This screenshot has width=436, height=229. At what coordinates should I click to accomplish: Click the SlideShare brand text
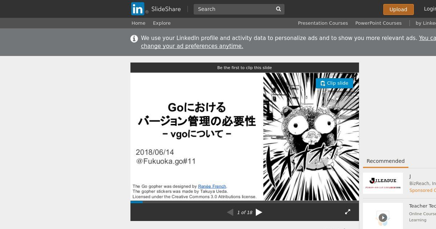click(x=166, y=9)
